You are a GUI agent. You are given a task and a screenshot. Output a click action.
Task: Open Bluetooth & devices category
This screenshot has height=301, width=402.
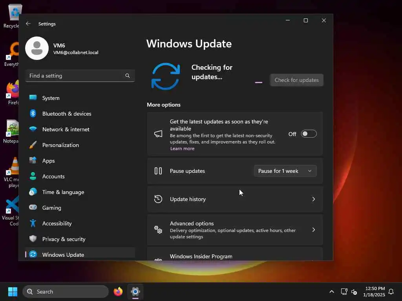point(80,113)
